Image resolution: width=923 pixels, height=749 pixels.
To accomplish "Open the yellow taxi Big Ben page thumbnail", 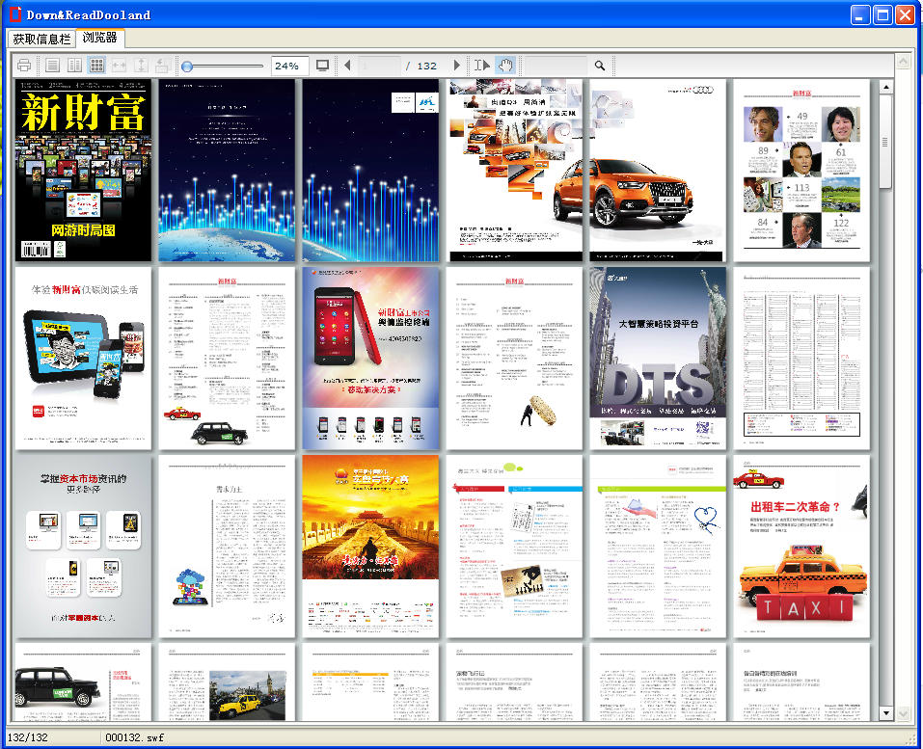I will 227,682.
